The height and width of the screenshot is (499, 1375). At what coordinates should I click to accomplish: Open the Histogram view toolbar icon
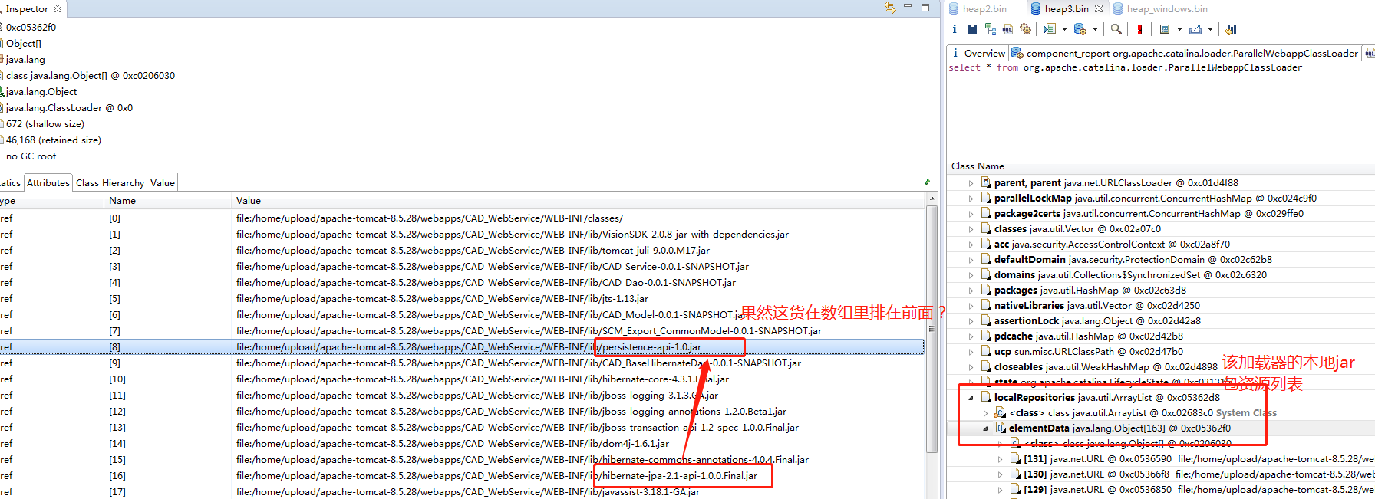972,29
